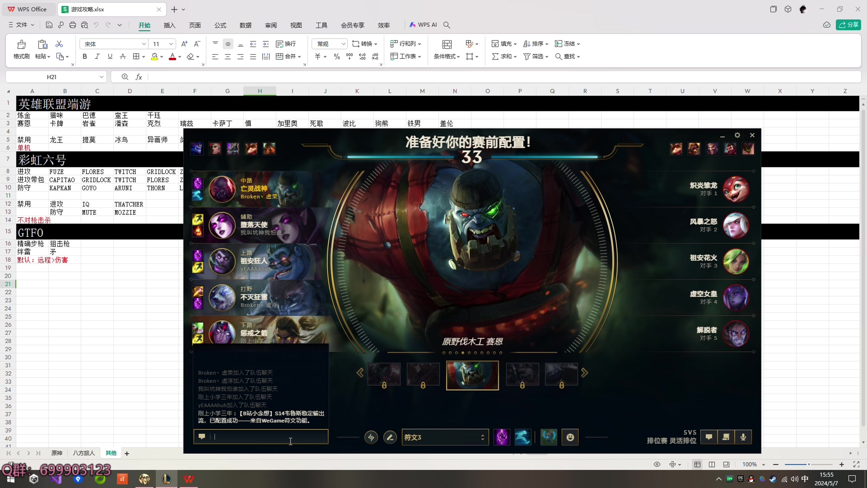
Task: Click the next skin arrow in the skin carousel
Action: [585, 373]
